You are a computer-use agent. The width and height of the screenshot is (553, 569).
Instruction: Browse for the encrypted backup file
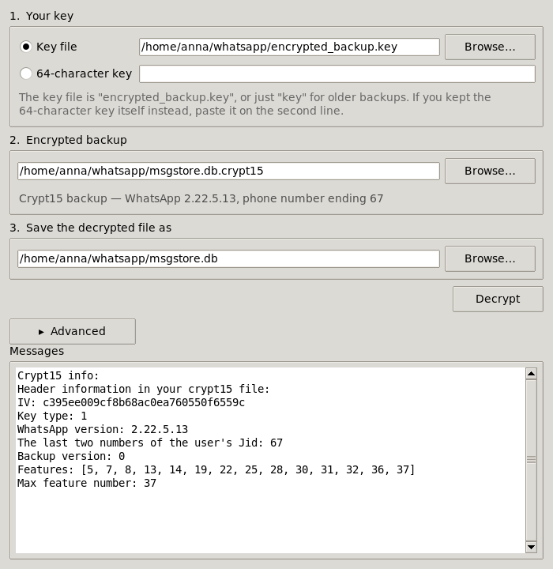pyautogui.click(x=490, y=171)
